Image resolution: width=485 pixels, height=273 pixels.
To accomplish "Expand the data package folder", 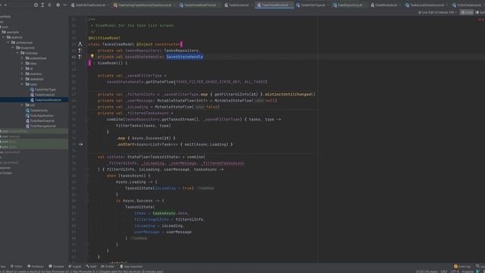I will coord(22,64).
